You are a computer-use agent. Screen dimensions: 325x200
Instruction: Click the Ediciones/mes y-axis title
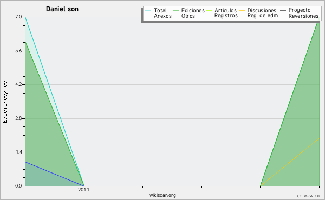tap(5, 102)
